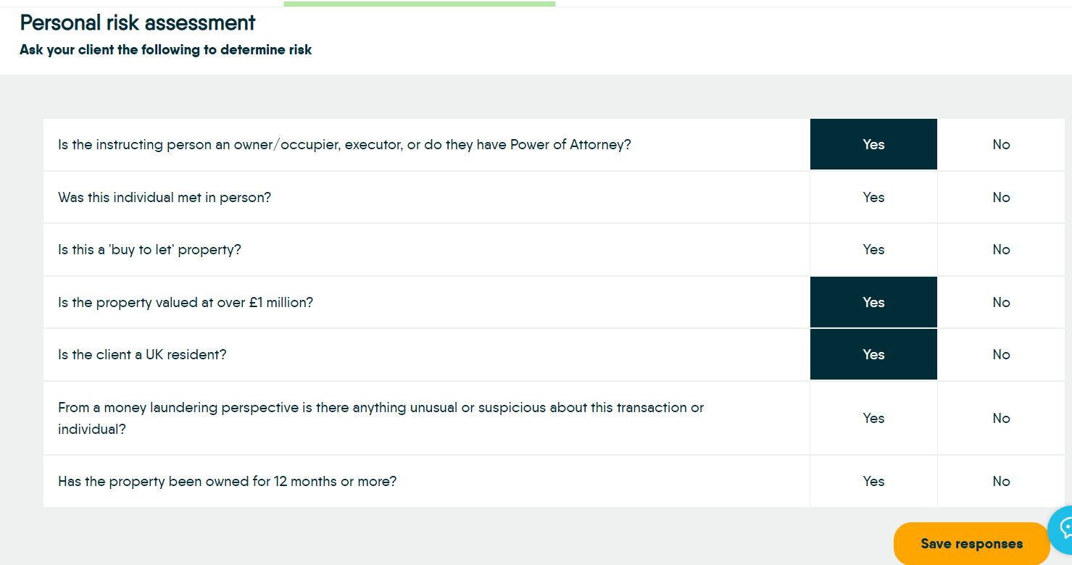Click the 'Is the client a UK resident?' question text
Viewport: 1072px width, 565px height.
(x=142, y=354)
